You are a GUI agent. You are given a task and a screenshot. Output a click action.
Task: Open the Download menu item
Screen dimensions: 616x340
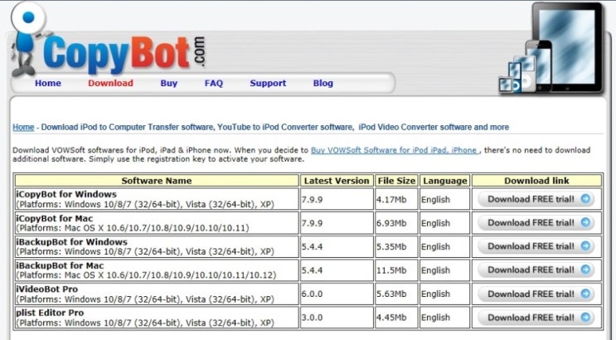110,83
